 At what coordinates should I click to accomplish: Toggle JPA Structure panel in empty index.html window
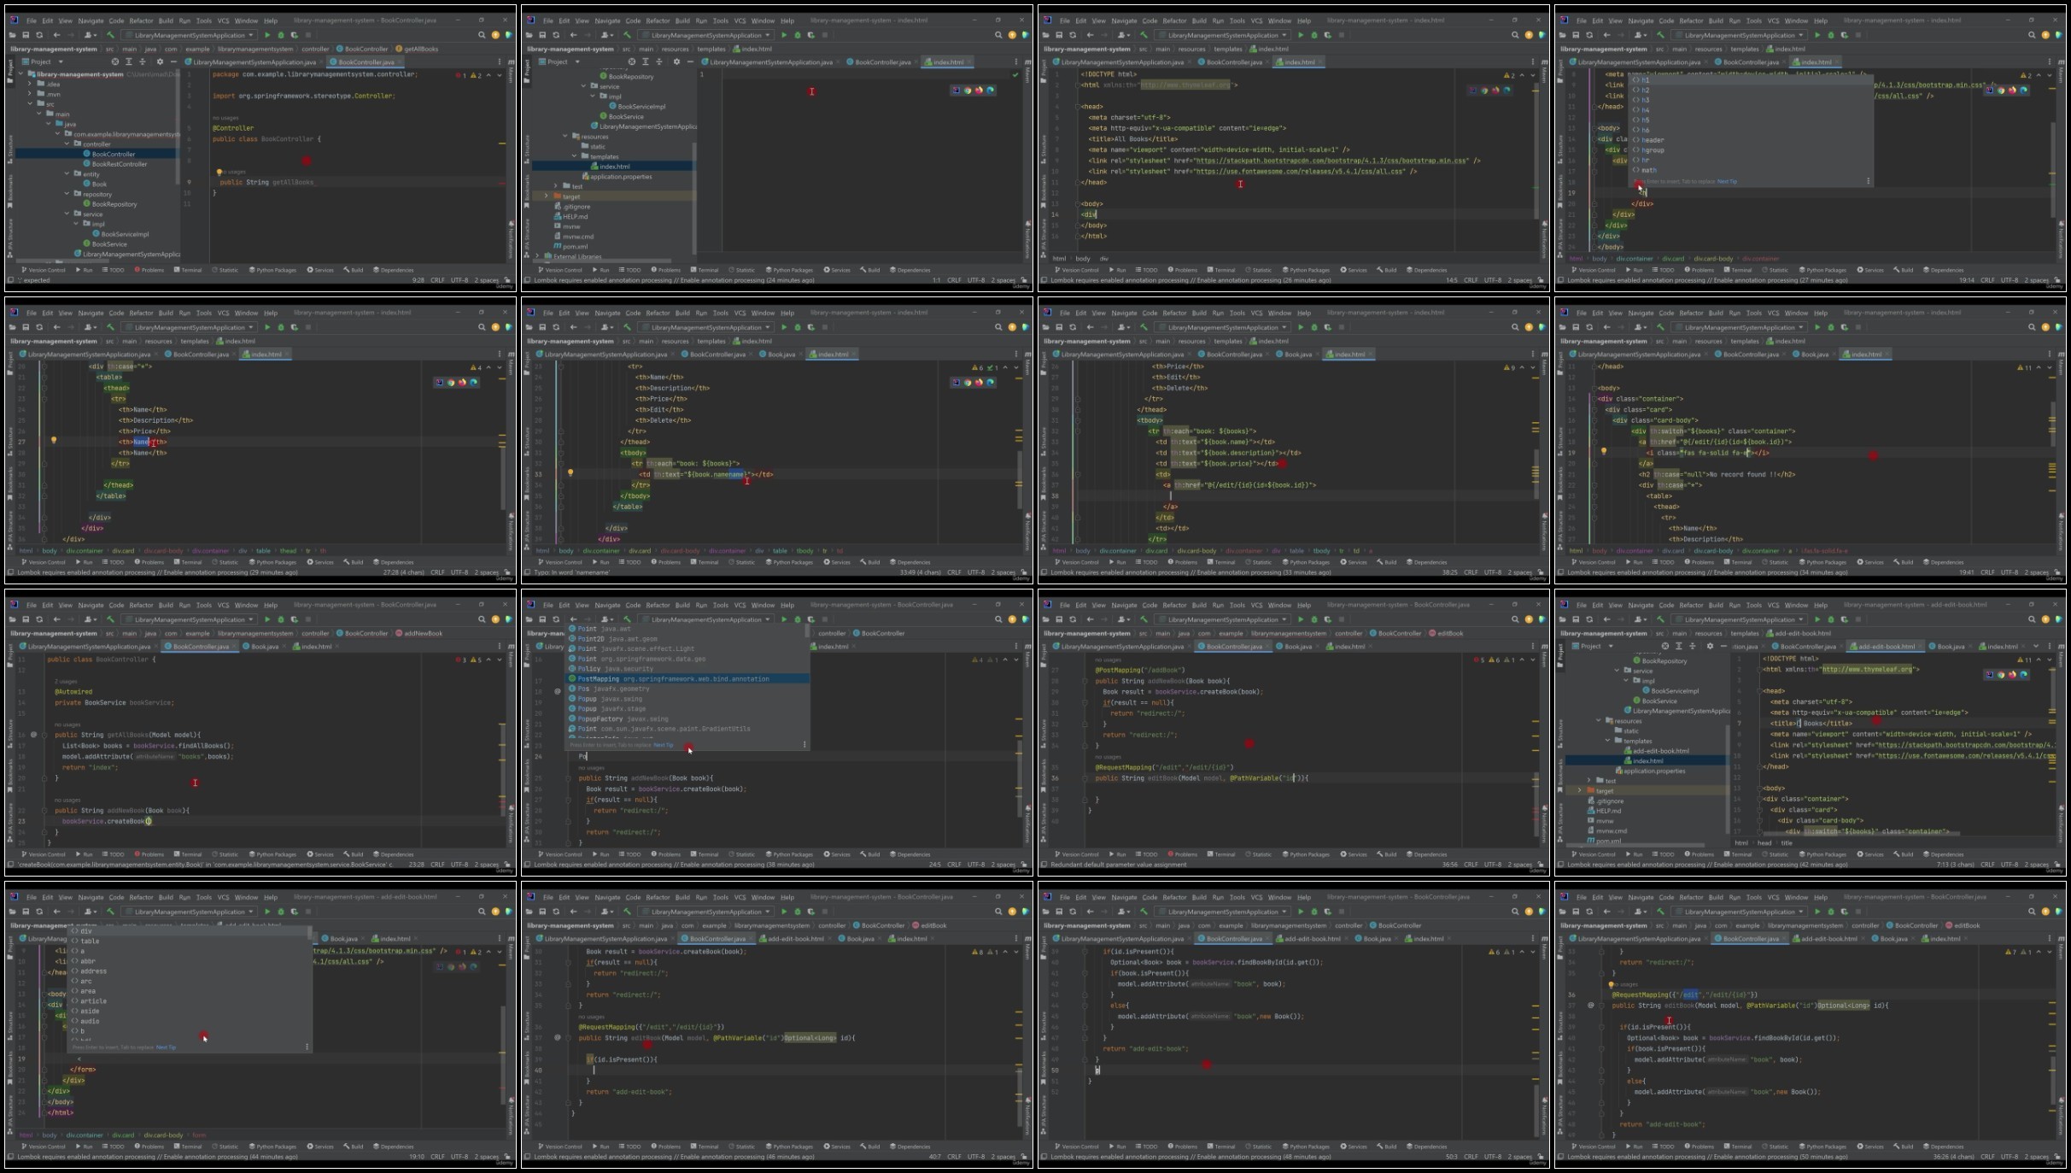pos(527,238)
